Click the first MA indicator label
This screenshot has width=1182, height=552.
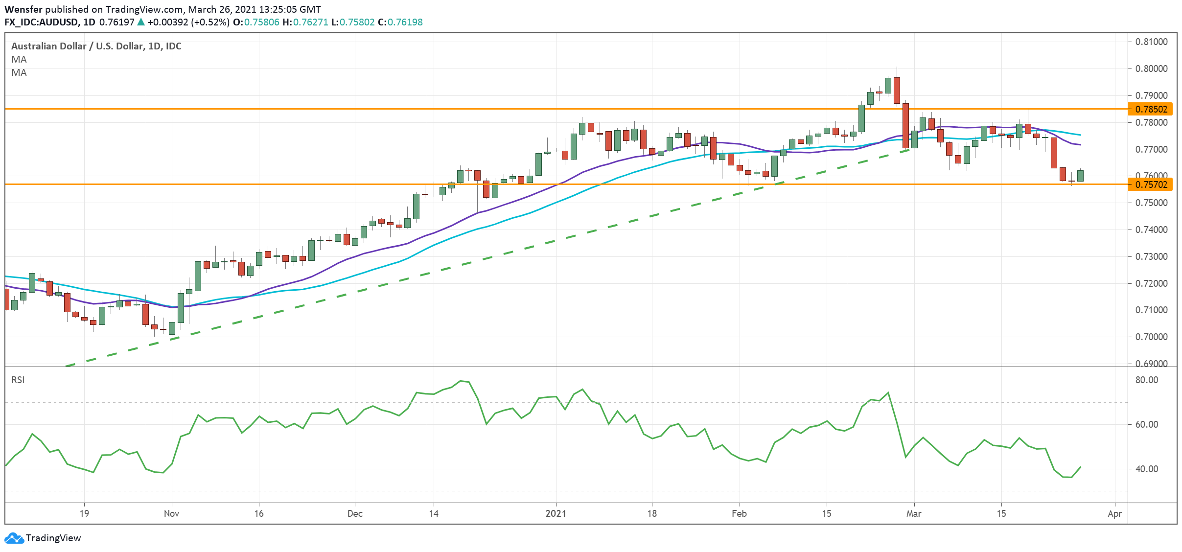(19, 59)
